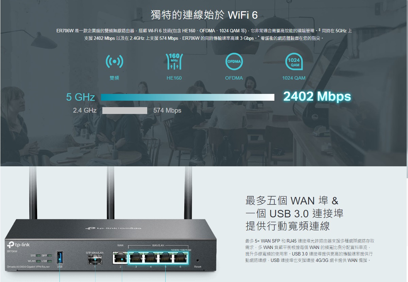
Task: Click the blue USB 3.0 port
Action: (60, 257)
